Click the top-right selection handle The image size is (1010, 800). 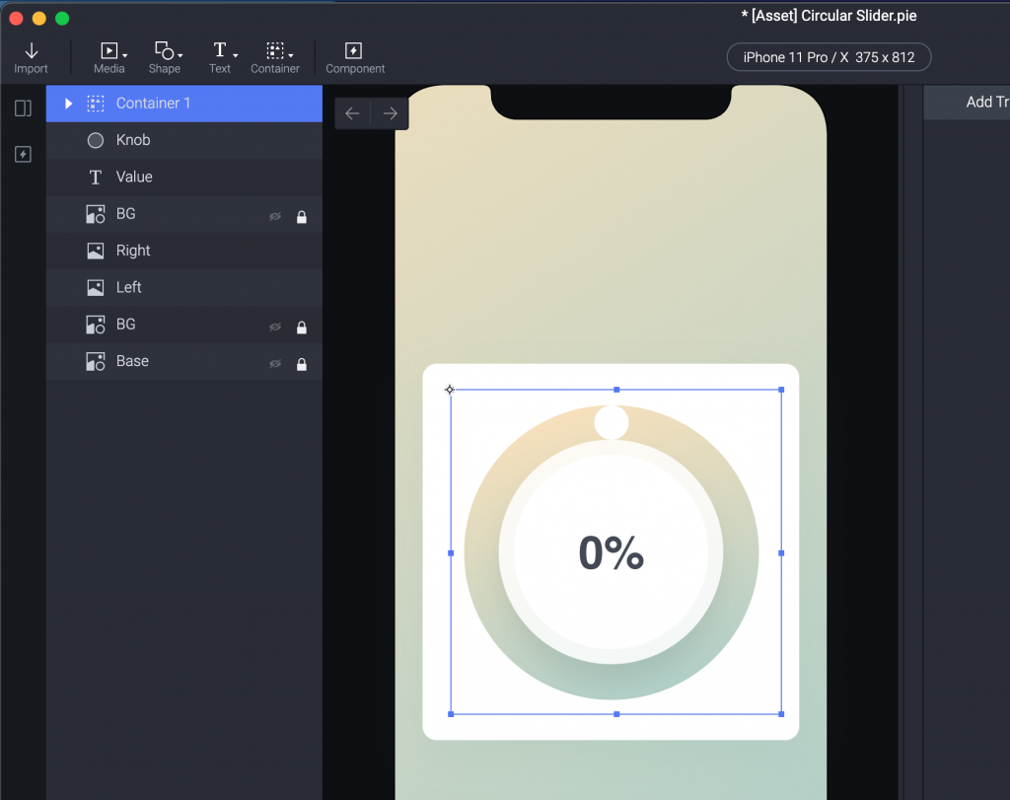[781, 390]
